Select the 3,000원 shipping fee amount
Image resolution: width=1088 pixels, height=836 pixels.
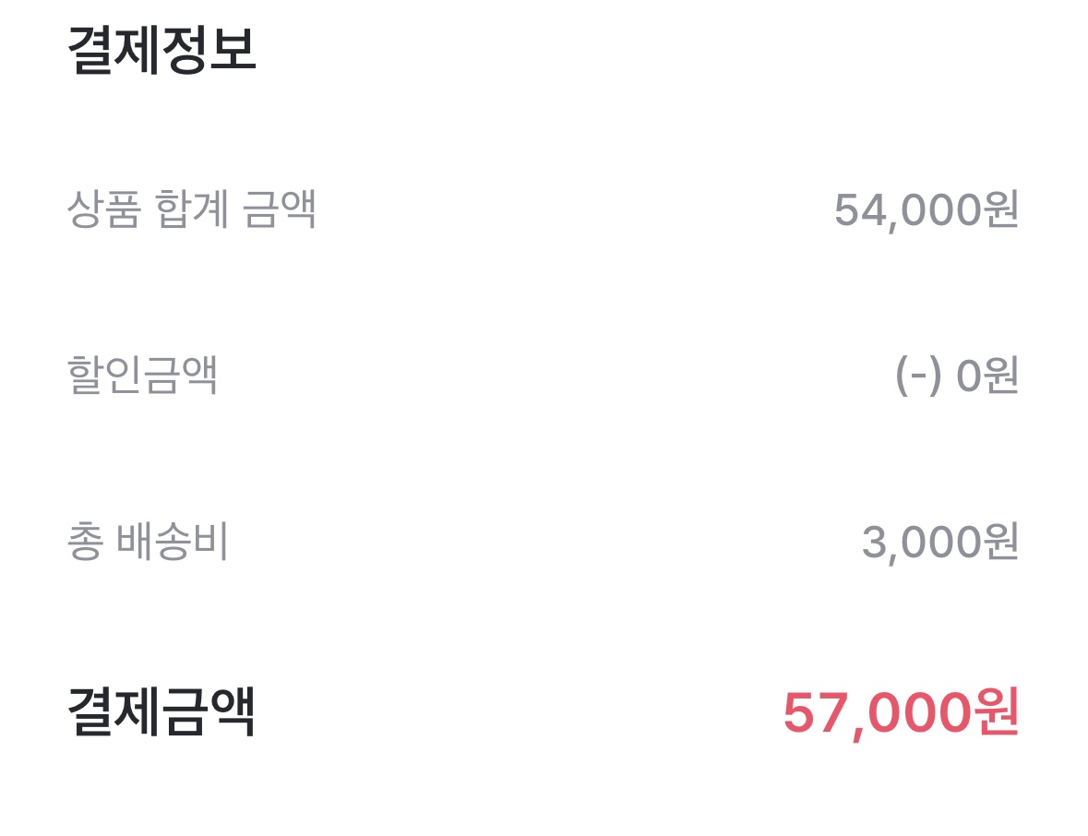(x=939, y=543)
